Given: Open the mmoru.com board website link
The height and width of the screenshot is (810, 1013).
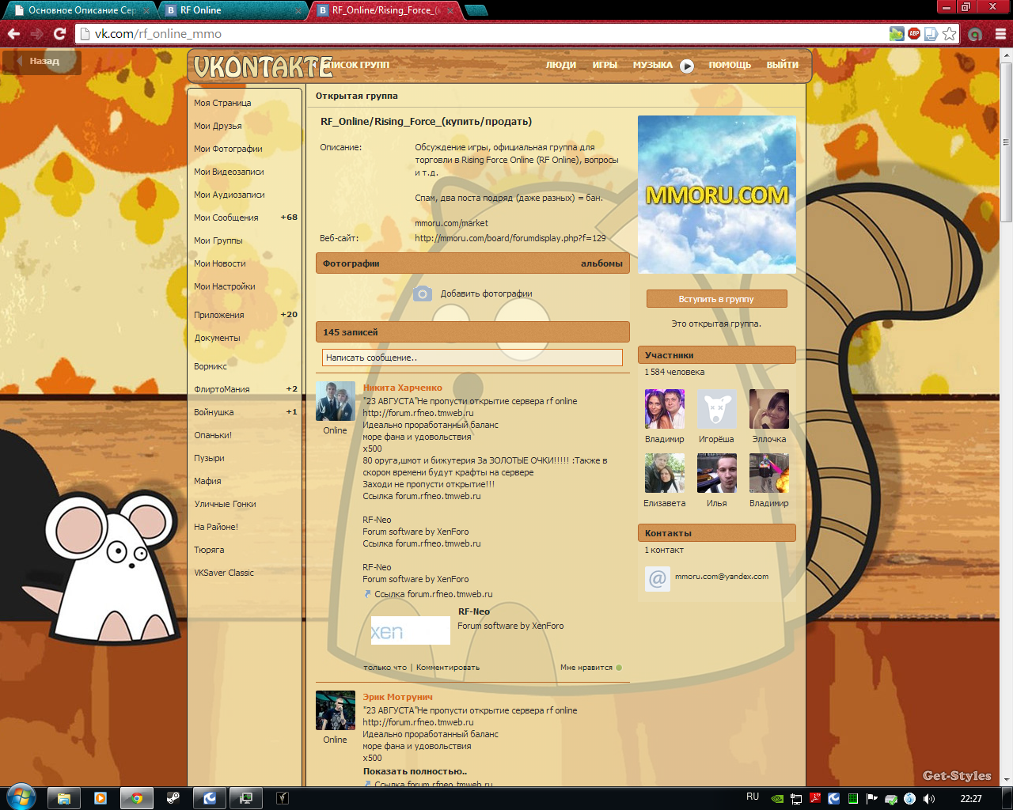Looking at the screenshot, I should click(510, 238).
